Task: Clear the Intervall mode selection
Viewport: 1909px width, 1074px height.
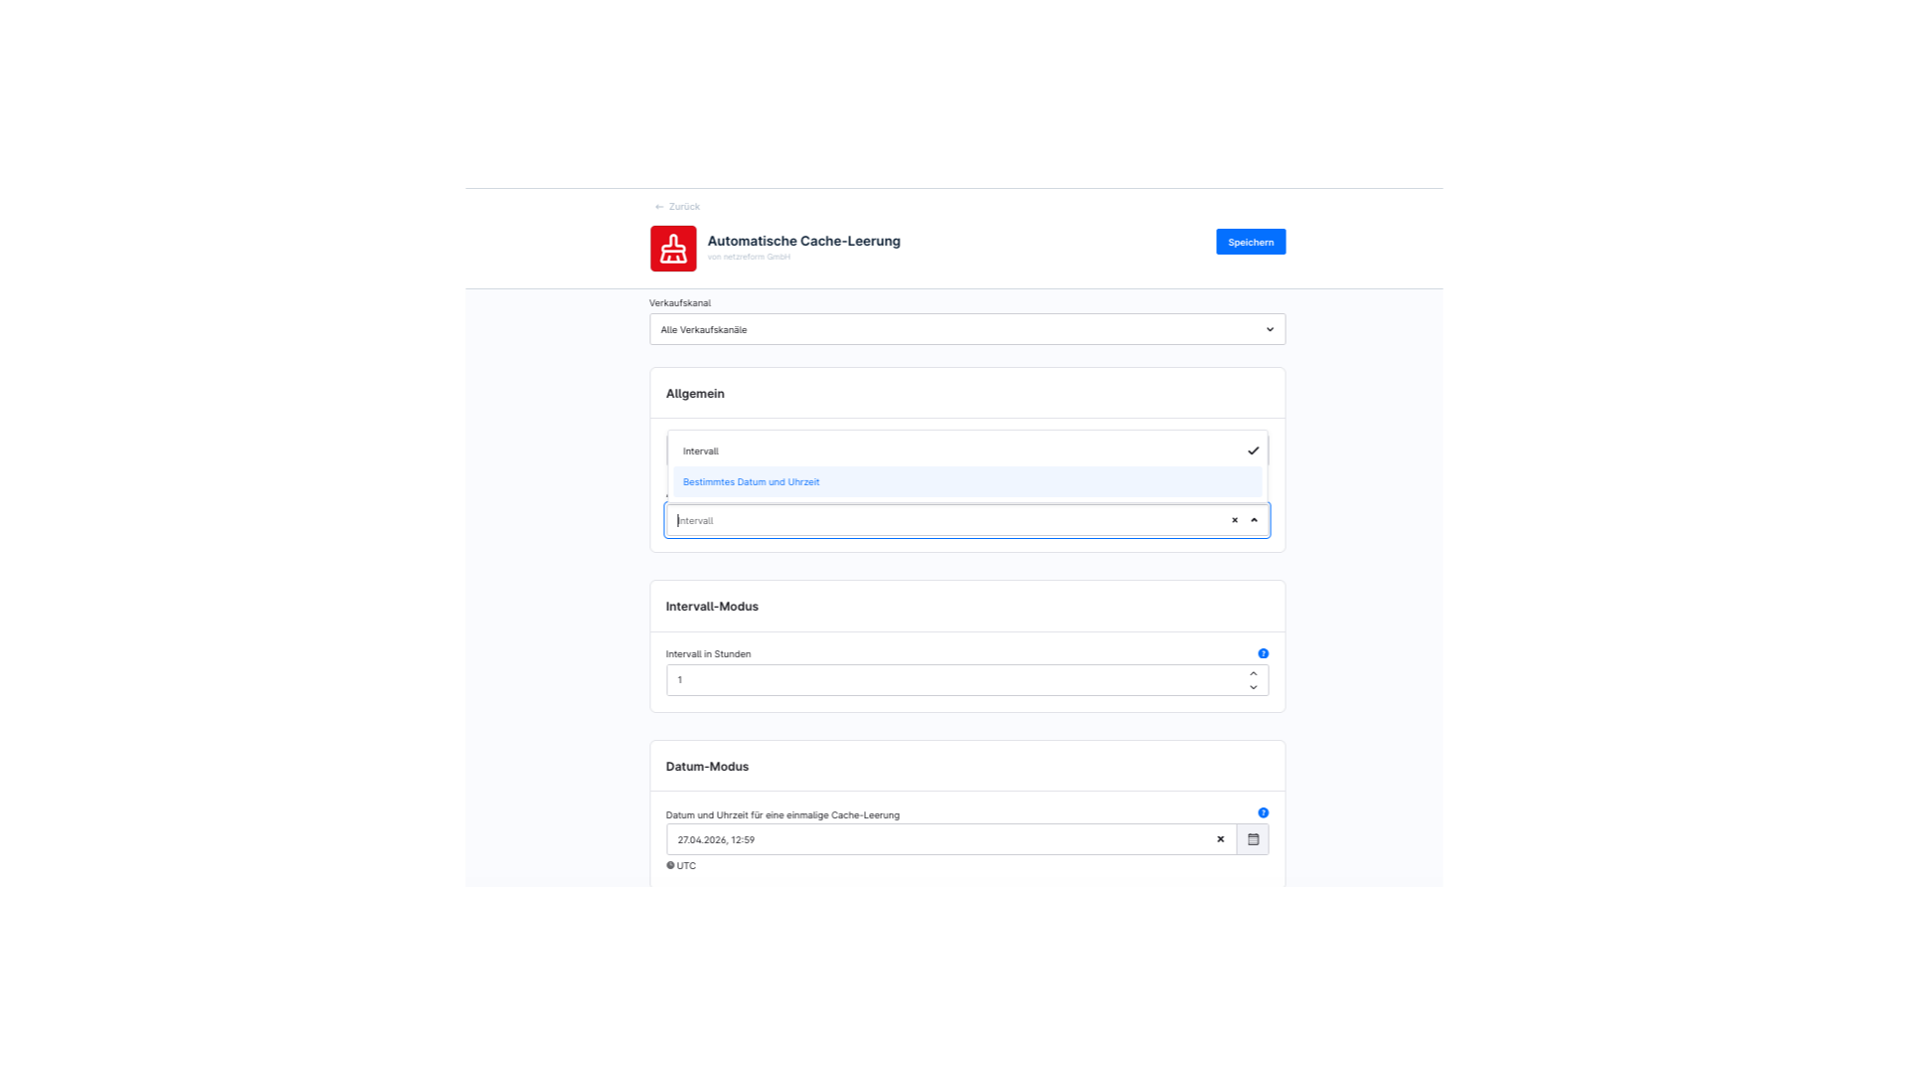Action: pyautogui.click(x=1235, y=520)
